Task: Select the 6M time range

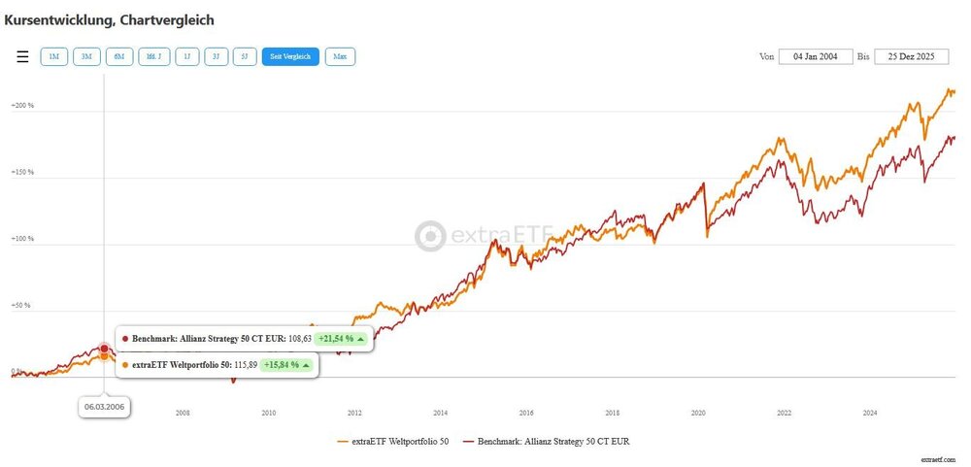Action: pos(119,57)
